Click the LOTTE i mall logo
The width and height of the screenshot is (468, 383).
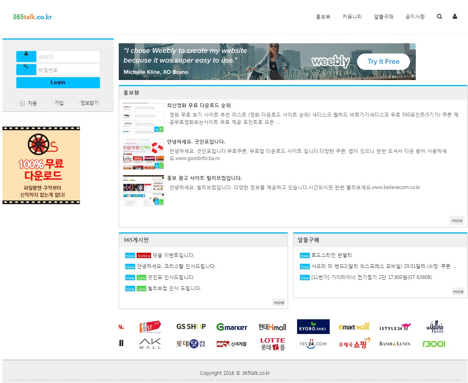click(273, 344)
